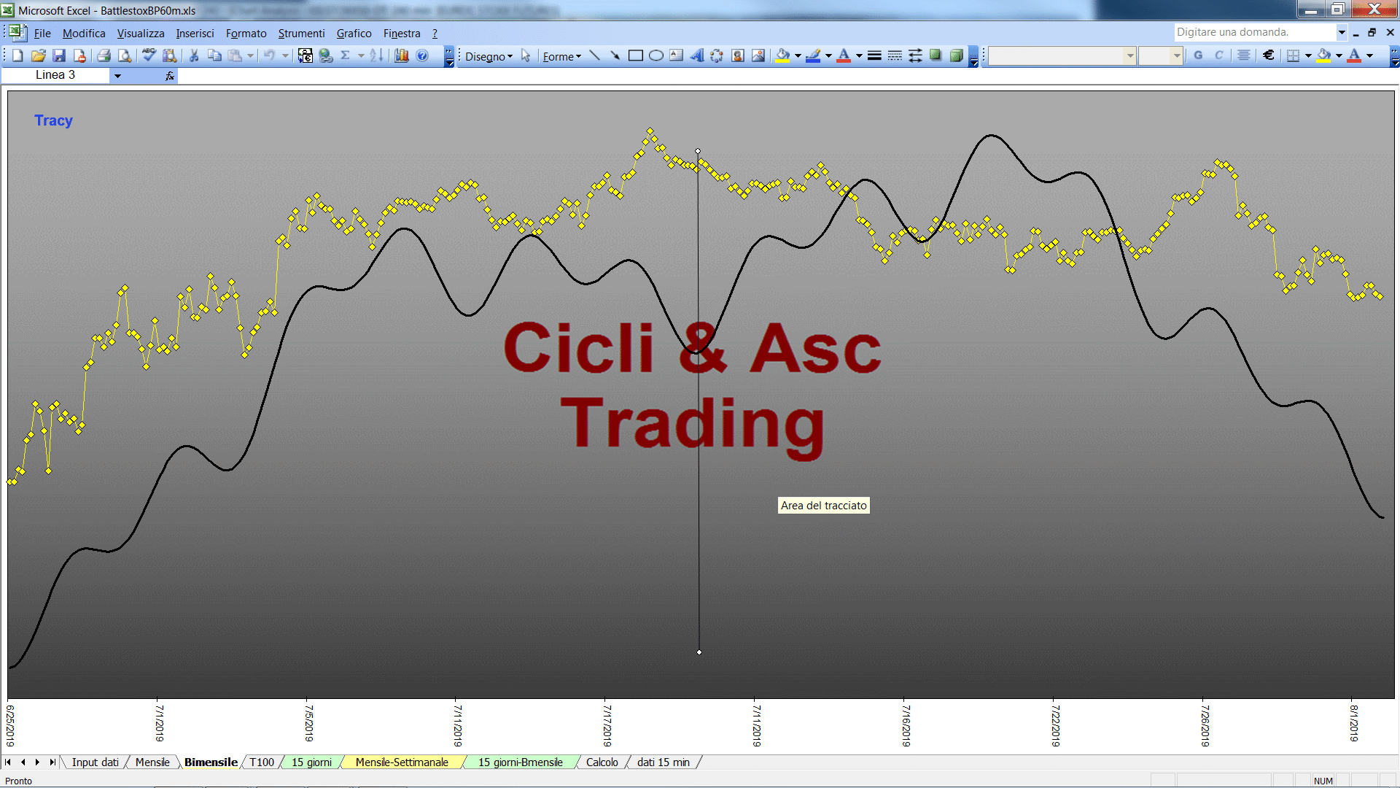Open the Strumenti menu

tap(301, 33)
